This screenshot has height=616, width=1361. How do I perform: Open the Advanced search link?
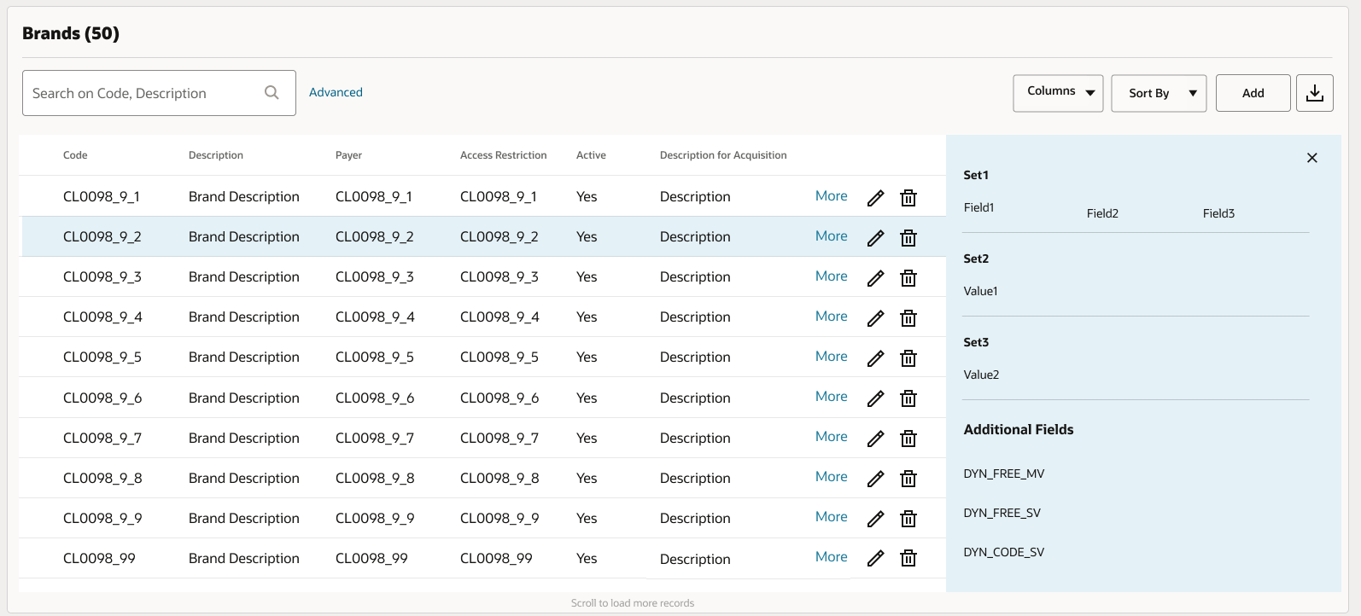(x=336, y=92)
